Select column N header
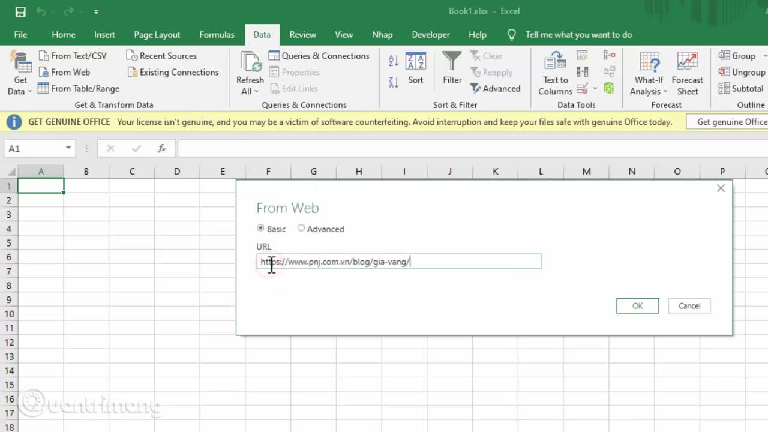The width and height of the screenshot is (768, 432). [x=632, y=172]
